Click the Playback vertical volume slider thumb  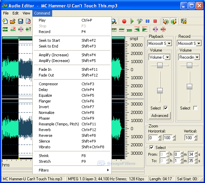click(160, 91)
